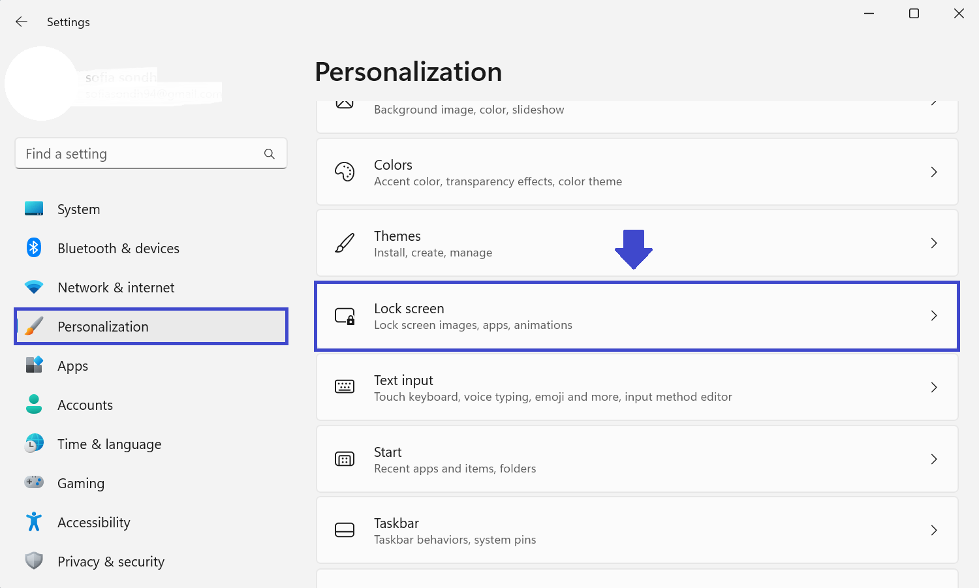Click the back arrow in Settings header

22,22
